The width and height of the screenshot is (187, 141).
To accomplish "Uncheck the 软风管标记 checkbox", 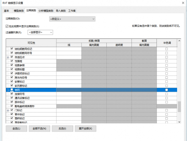I will coord(12,85).
